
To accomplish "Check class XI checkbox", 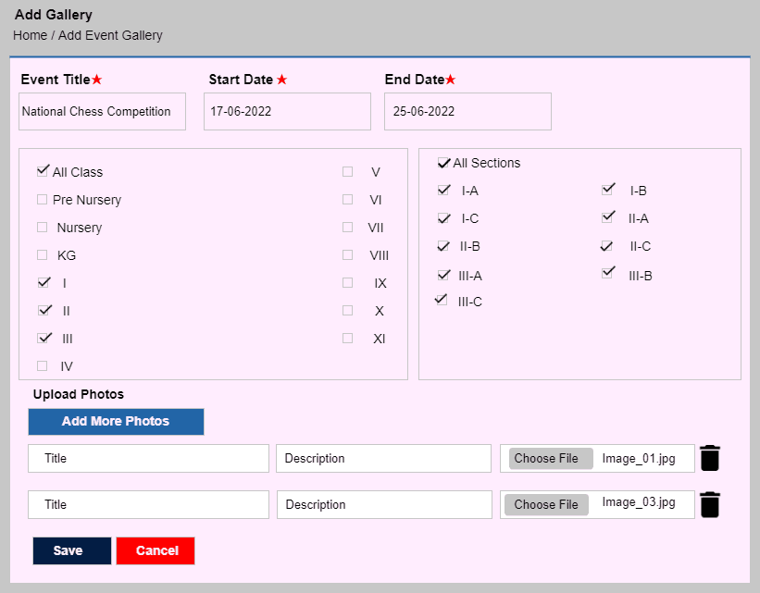I will click(347, 339).
